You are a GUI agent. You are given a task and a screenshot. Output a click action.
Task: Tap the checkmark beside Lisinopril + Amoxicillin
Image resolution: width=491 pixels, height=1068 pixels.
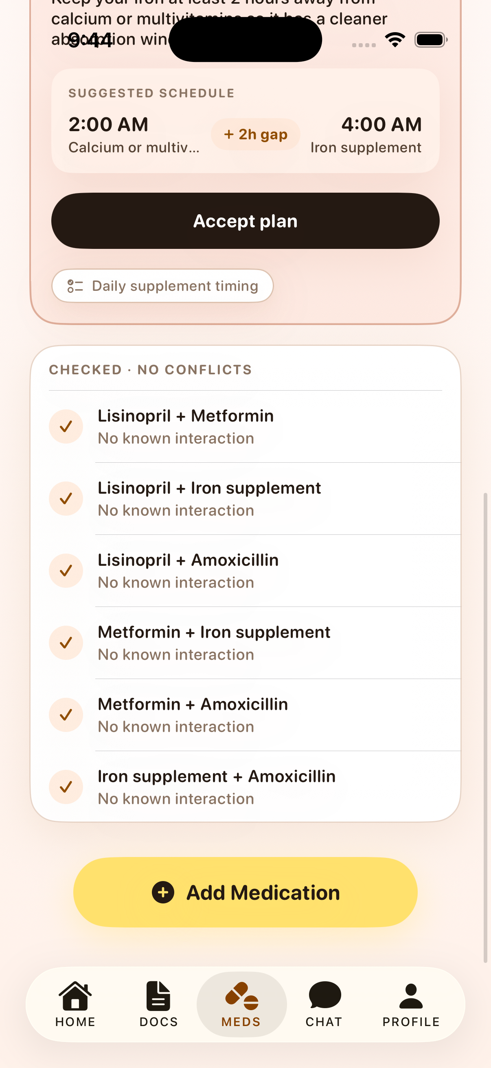(x=66, y=571)
